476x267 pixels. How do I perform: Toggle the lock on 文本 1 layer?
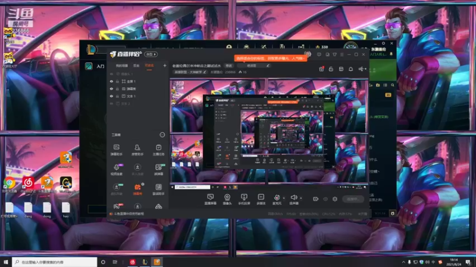(117, 96)
